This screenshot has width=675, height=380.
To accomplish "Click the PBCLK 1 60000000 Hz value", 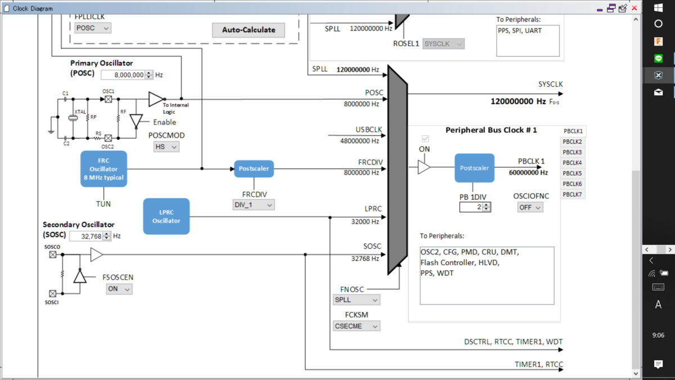I will (528, 173).
